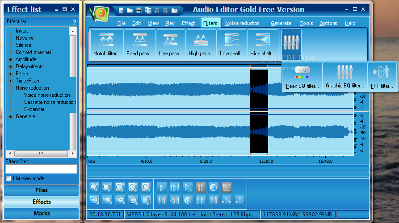399x223 pixels.
Task: Click the effect list scroll up arrow
Action: coord(73,31)
